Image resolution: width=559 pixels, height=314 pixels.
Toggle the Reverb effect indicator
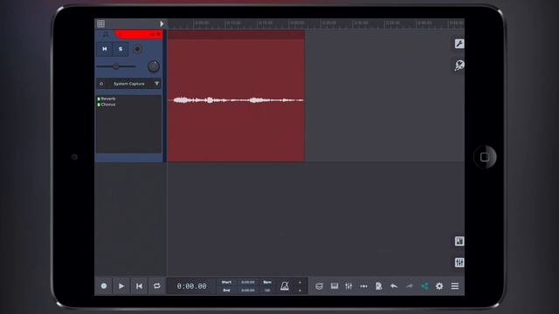[x=99, y=99]
